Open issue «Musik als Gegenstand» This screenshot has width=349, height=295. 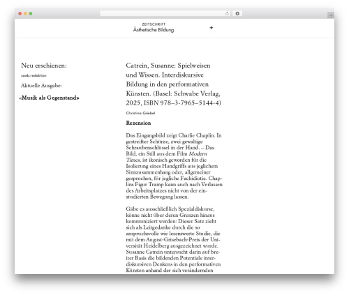tap(49, 98)
